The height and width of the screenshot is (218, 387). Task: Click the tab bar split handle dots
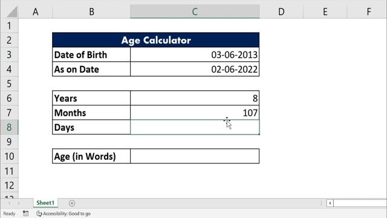click(x=321, y=203)
